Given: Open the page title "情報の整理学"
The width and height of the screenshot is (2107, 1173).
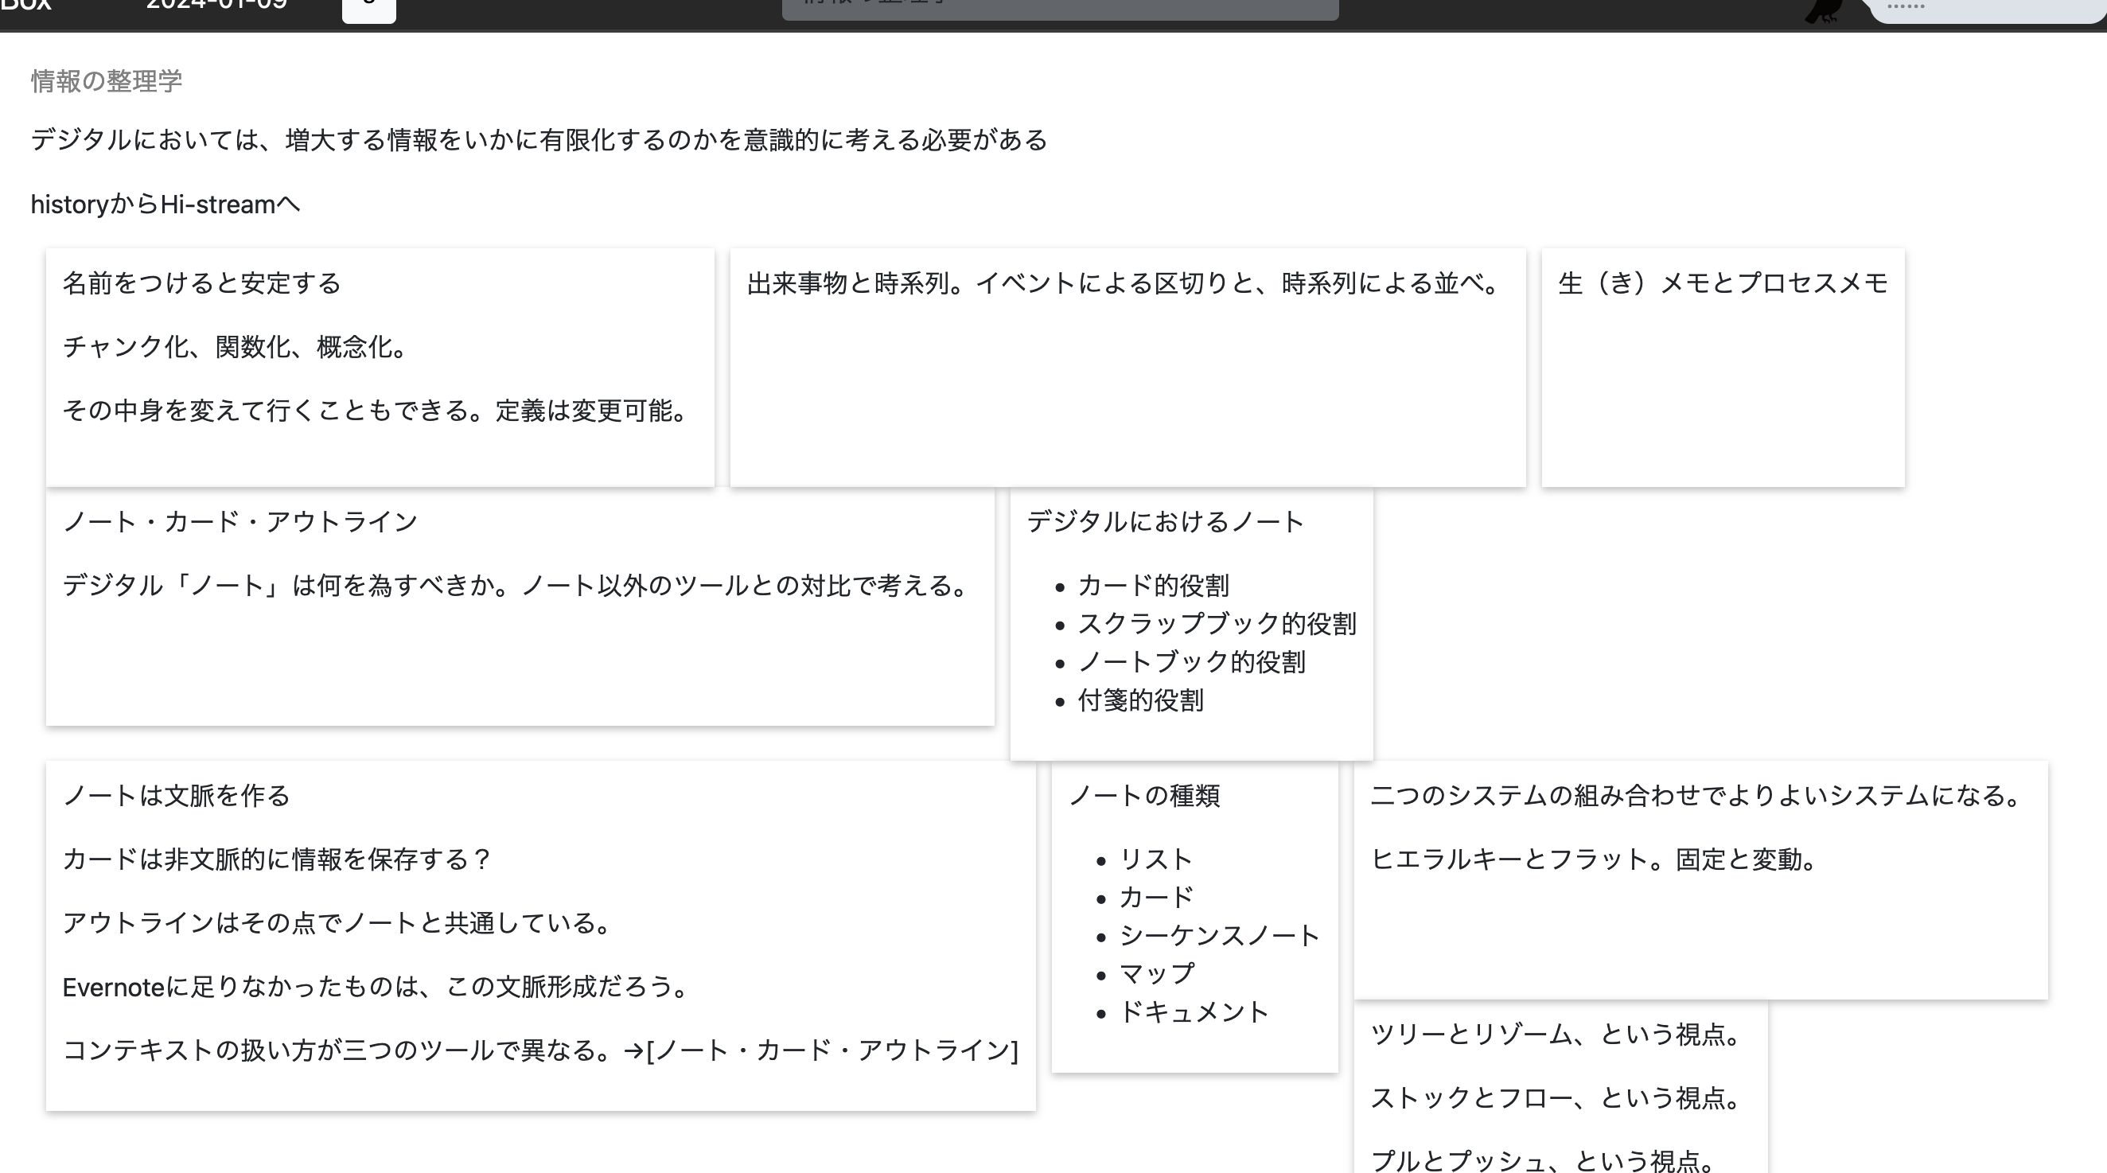Looking at the screenshot, I should click(x=107, y=82).
